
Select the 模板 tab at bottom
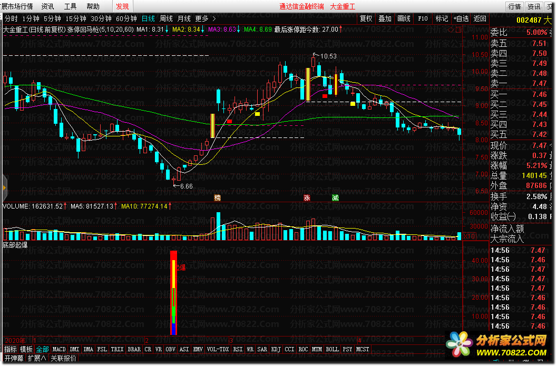coord(26,349)
